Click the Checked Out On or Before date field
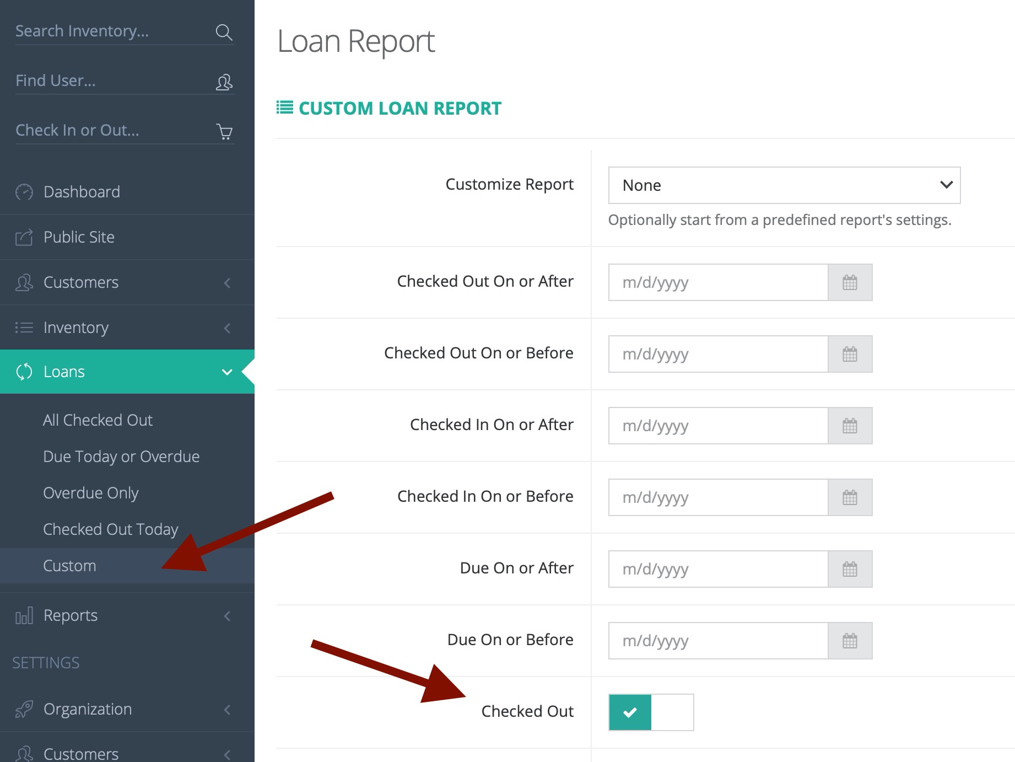The height and width of the screenshot is (762, 1015). pyautogui.click(x=718, y=354)
